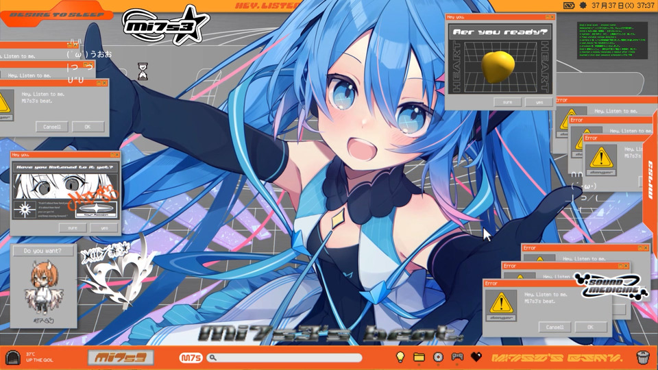
Task: Click 'yes' in the 'Have you listened' window
Action: pos(104,227)
